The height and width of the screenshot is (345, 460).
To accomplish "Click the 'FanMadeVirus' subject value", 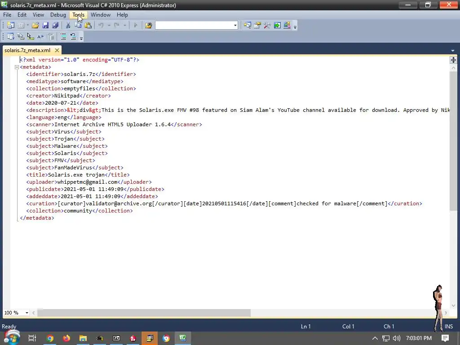I will pyautogui.click(x=73, y=168).
